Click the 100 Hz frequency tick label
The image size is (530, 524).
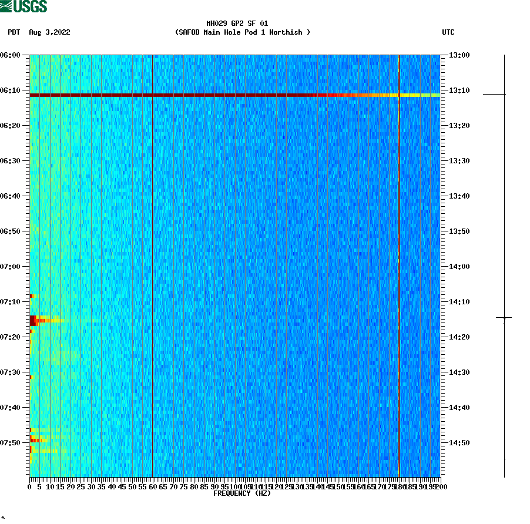pos(234,486)
